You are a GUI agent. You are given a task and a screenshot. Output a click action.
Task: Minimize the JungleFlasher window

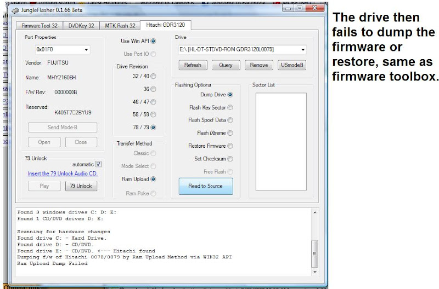tap(288, 8)
